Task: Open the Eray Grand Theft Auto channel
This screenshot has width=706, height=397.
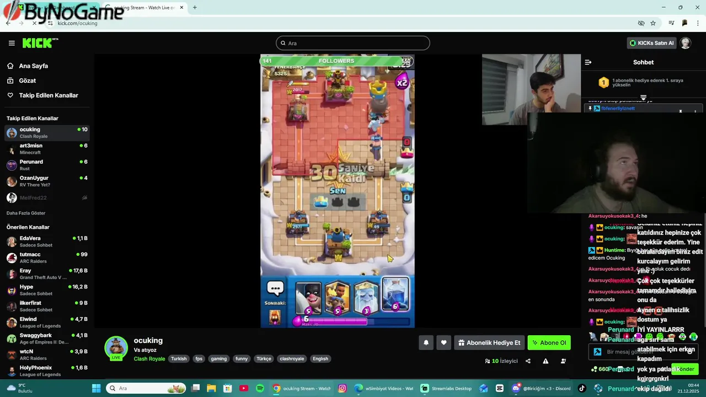Action: pyautogui.click(x=46, y=274)
